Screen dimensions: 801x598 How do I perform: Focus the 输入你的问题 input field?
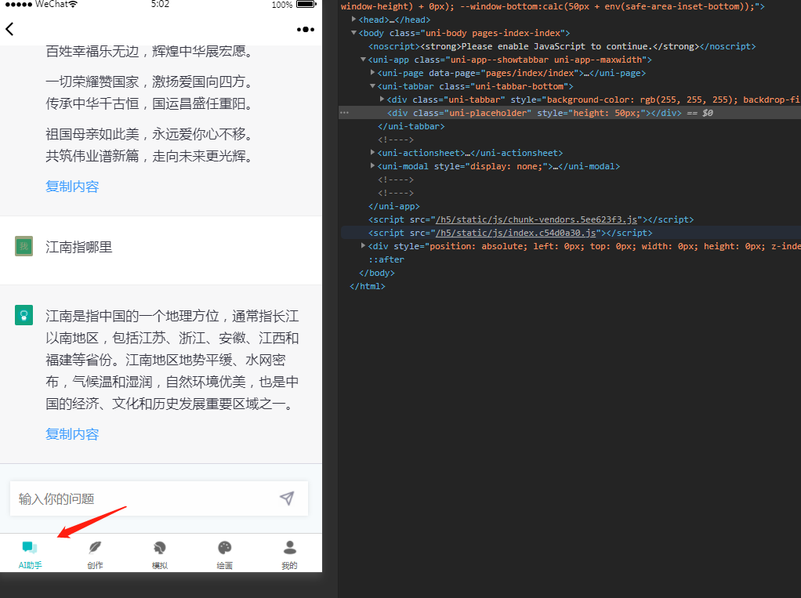[159, 498]
